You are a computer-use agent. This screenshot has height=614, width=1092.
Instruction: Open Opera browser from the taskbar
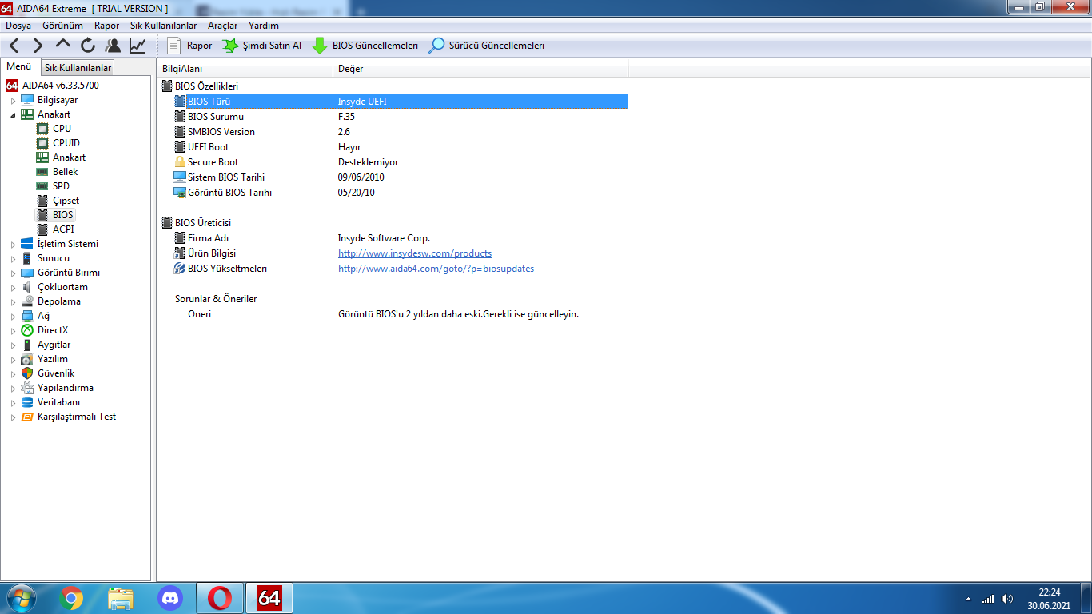tap(220, 598)
